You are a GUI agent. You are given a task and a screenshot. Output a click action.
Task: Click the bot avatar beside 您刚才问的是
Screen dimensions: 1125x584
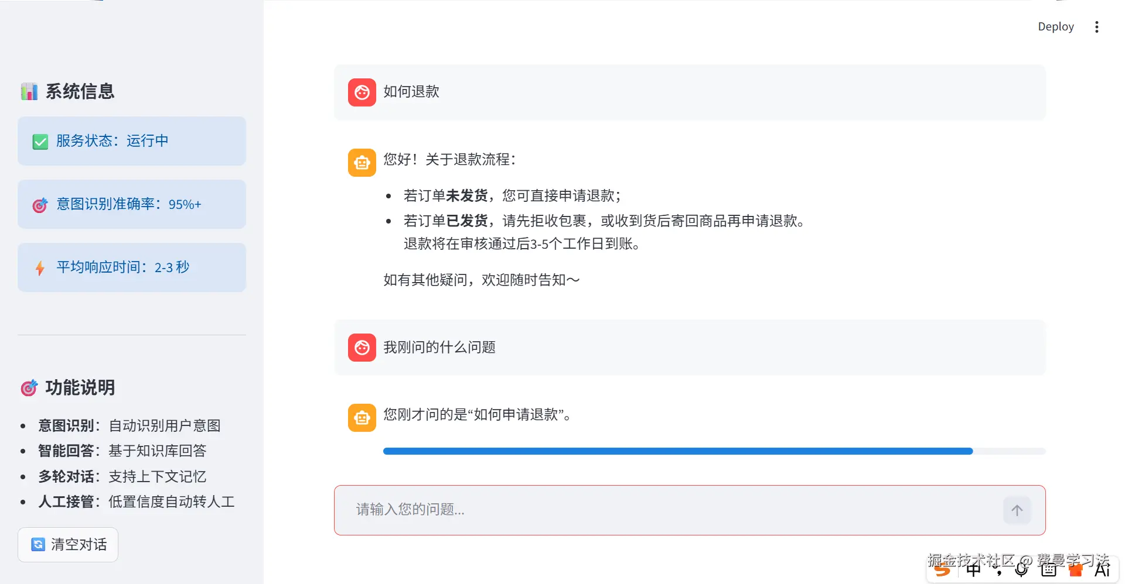coord(362,418)
